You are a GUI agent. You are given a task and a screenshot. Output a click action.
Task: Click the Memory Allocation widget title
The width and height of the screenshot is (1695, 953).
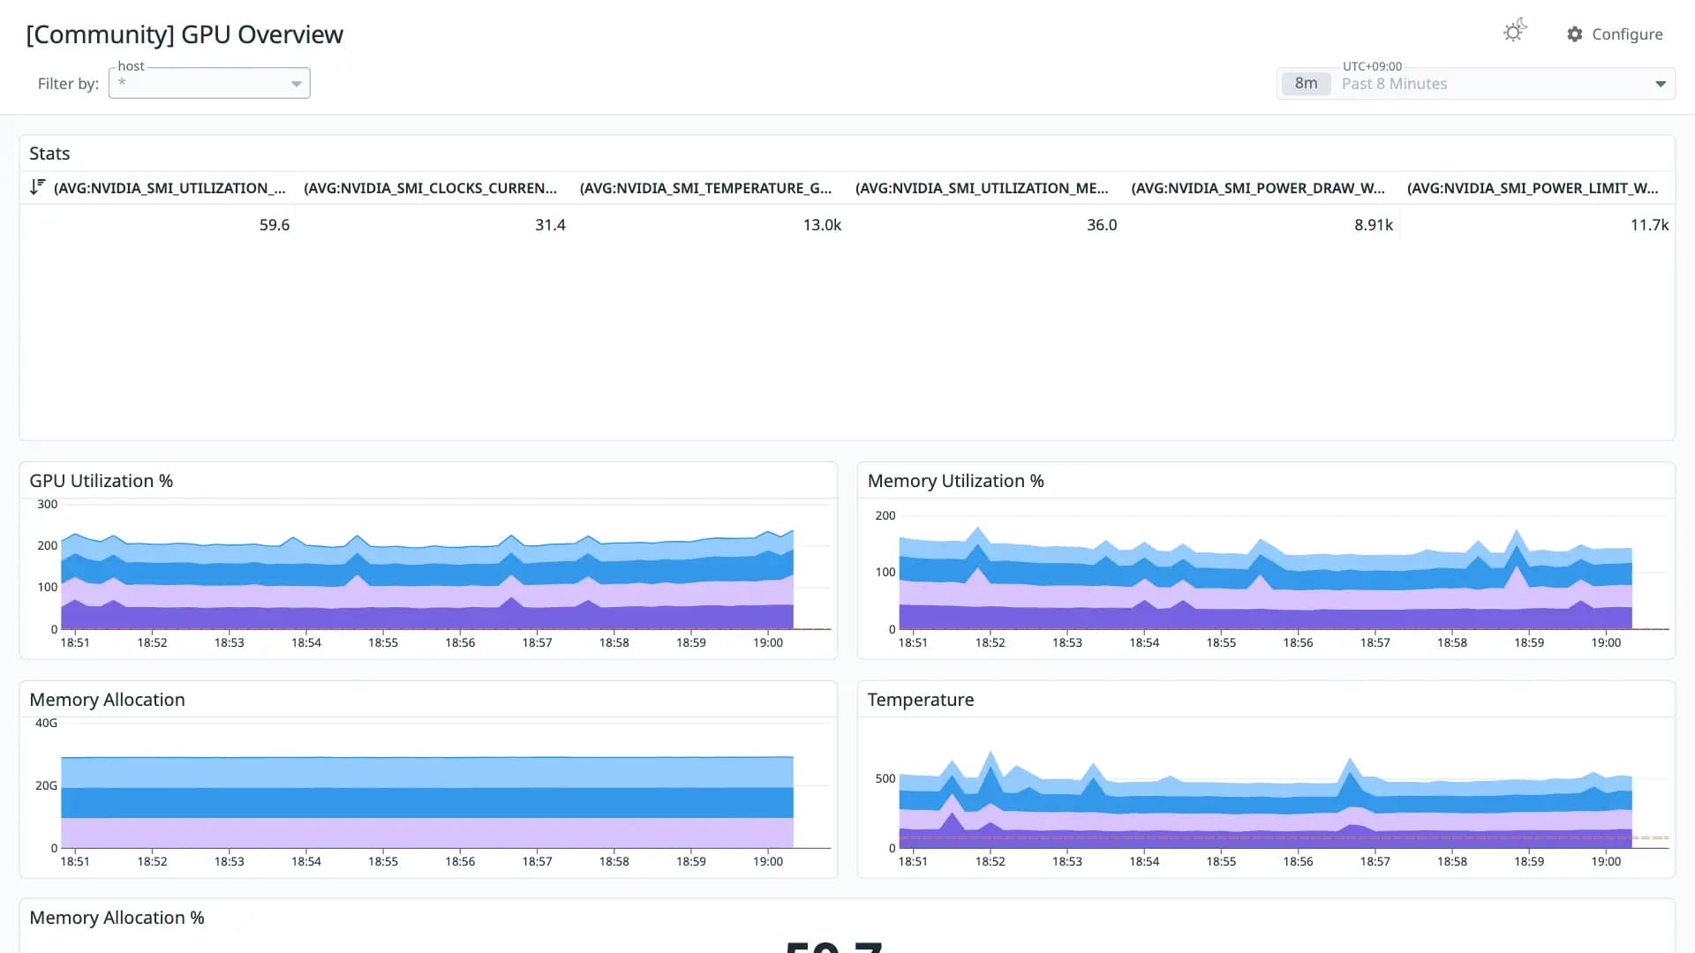click(107, 700)
